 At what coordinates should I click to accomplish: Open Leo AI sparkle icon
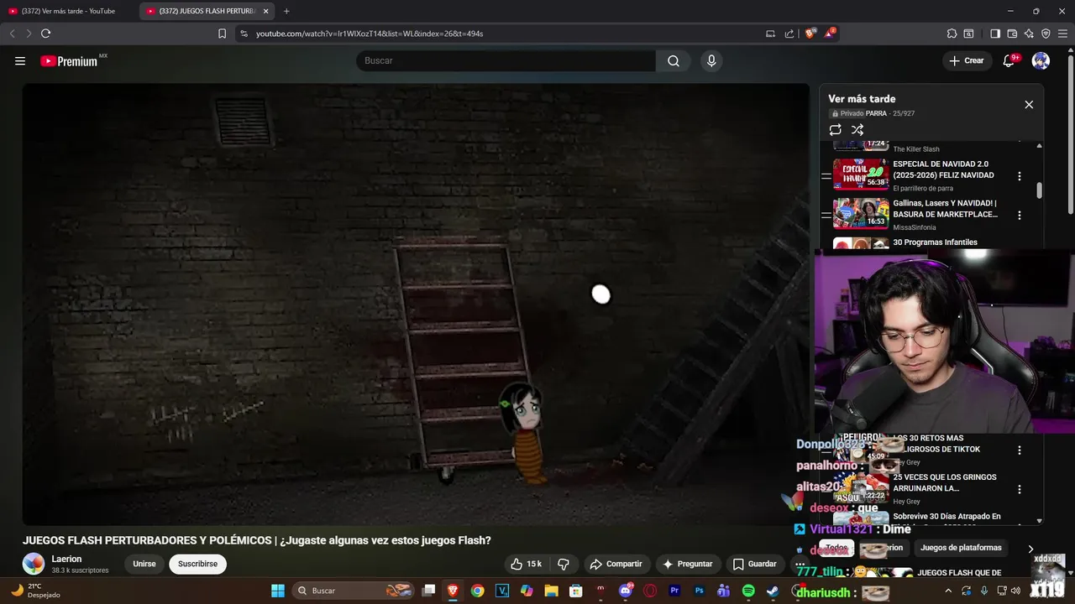tap(1029, 34)
